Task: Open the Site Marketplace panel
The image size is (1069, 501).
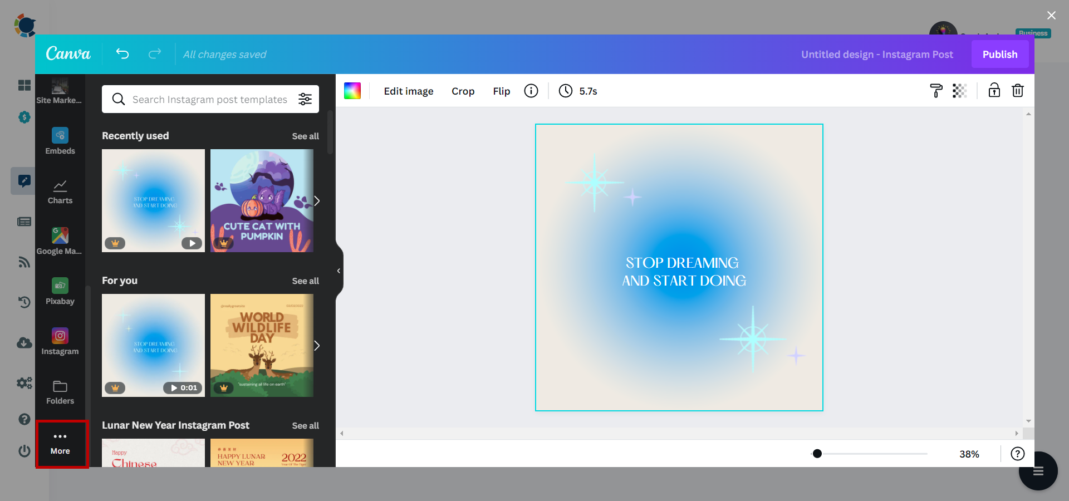Action: coord(60,91)
